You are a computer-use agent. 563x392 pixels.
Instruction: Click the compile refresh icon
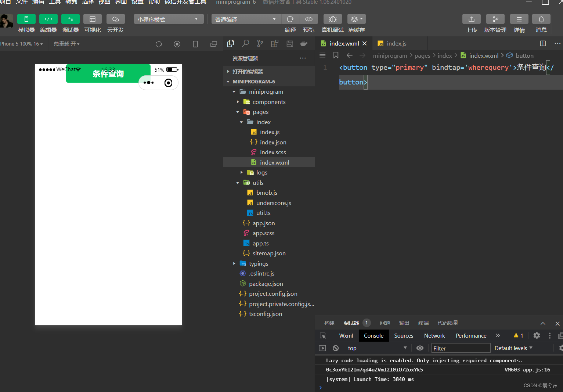[x=290, y=19]
